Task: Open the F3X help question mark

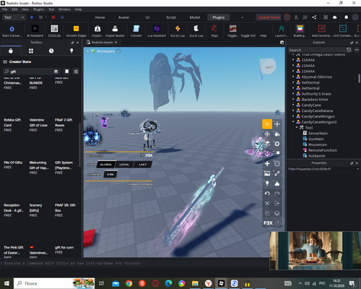Action: (x=277, y=223)
